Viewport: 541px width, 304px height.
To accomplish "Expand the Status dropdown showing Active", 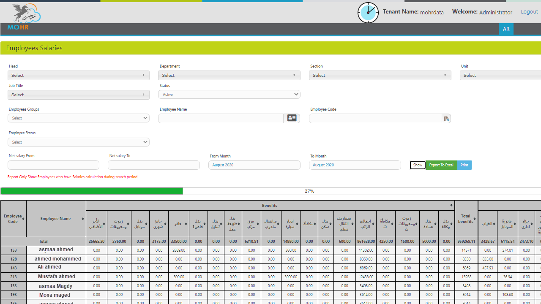I will pyautogui.click(x=229, y=95).
